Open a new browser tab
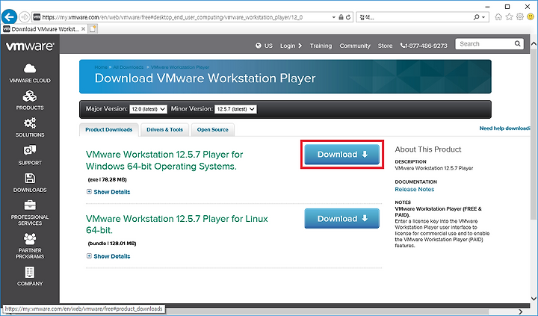The height and width of the screenshot is (316, 538). pos(93,29)
